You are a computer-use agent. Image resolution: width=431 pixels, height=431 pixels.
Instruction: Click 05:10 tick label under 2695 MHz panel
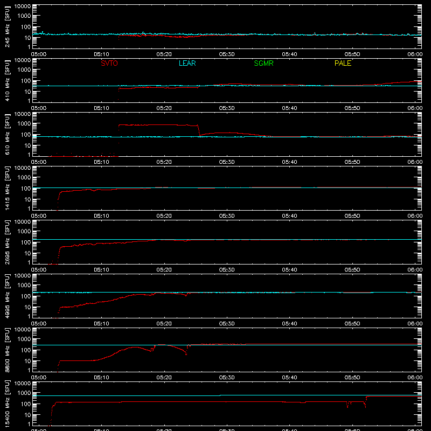(101, 270)
